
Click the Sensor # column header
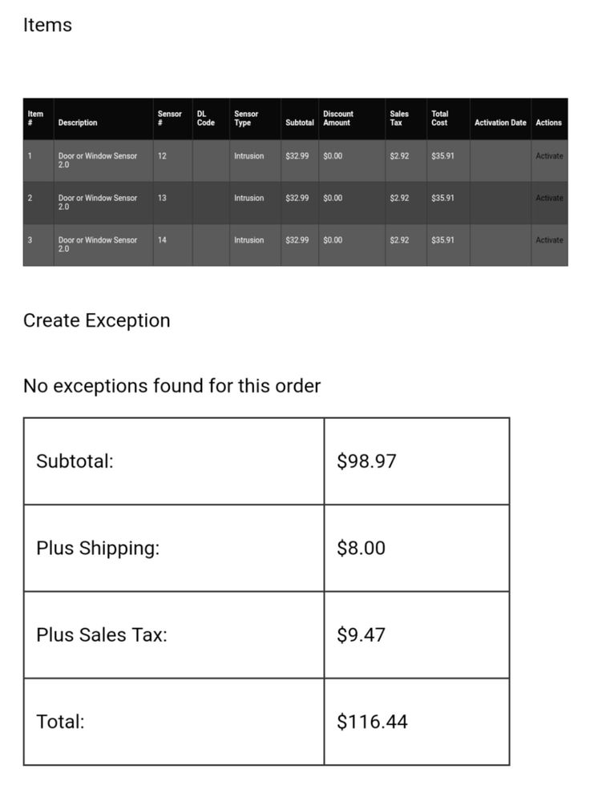169,118
